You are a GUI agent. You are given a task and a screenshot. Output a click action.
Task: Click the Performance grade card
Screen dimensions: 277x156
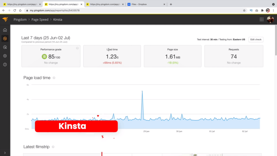coord(51,56)
